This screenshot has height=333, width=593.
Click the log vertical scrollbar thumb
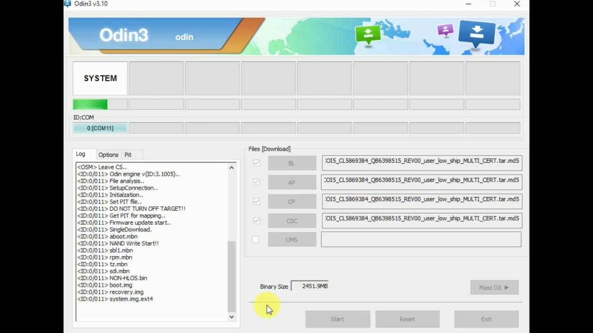click(232, 277)
